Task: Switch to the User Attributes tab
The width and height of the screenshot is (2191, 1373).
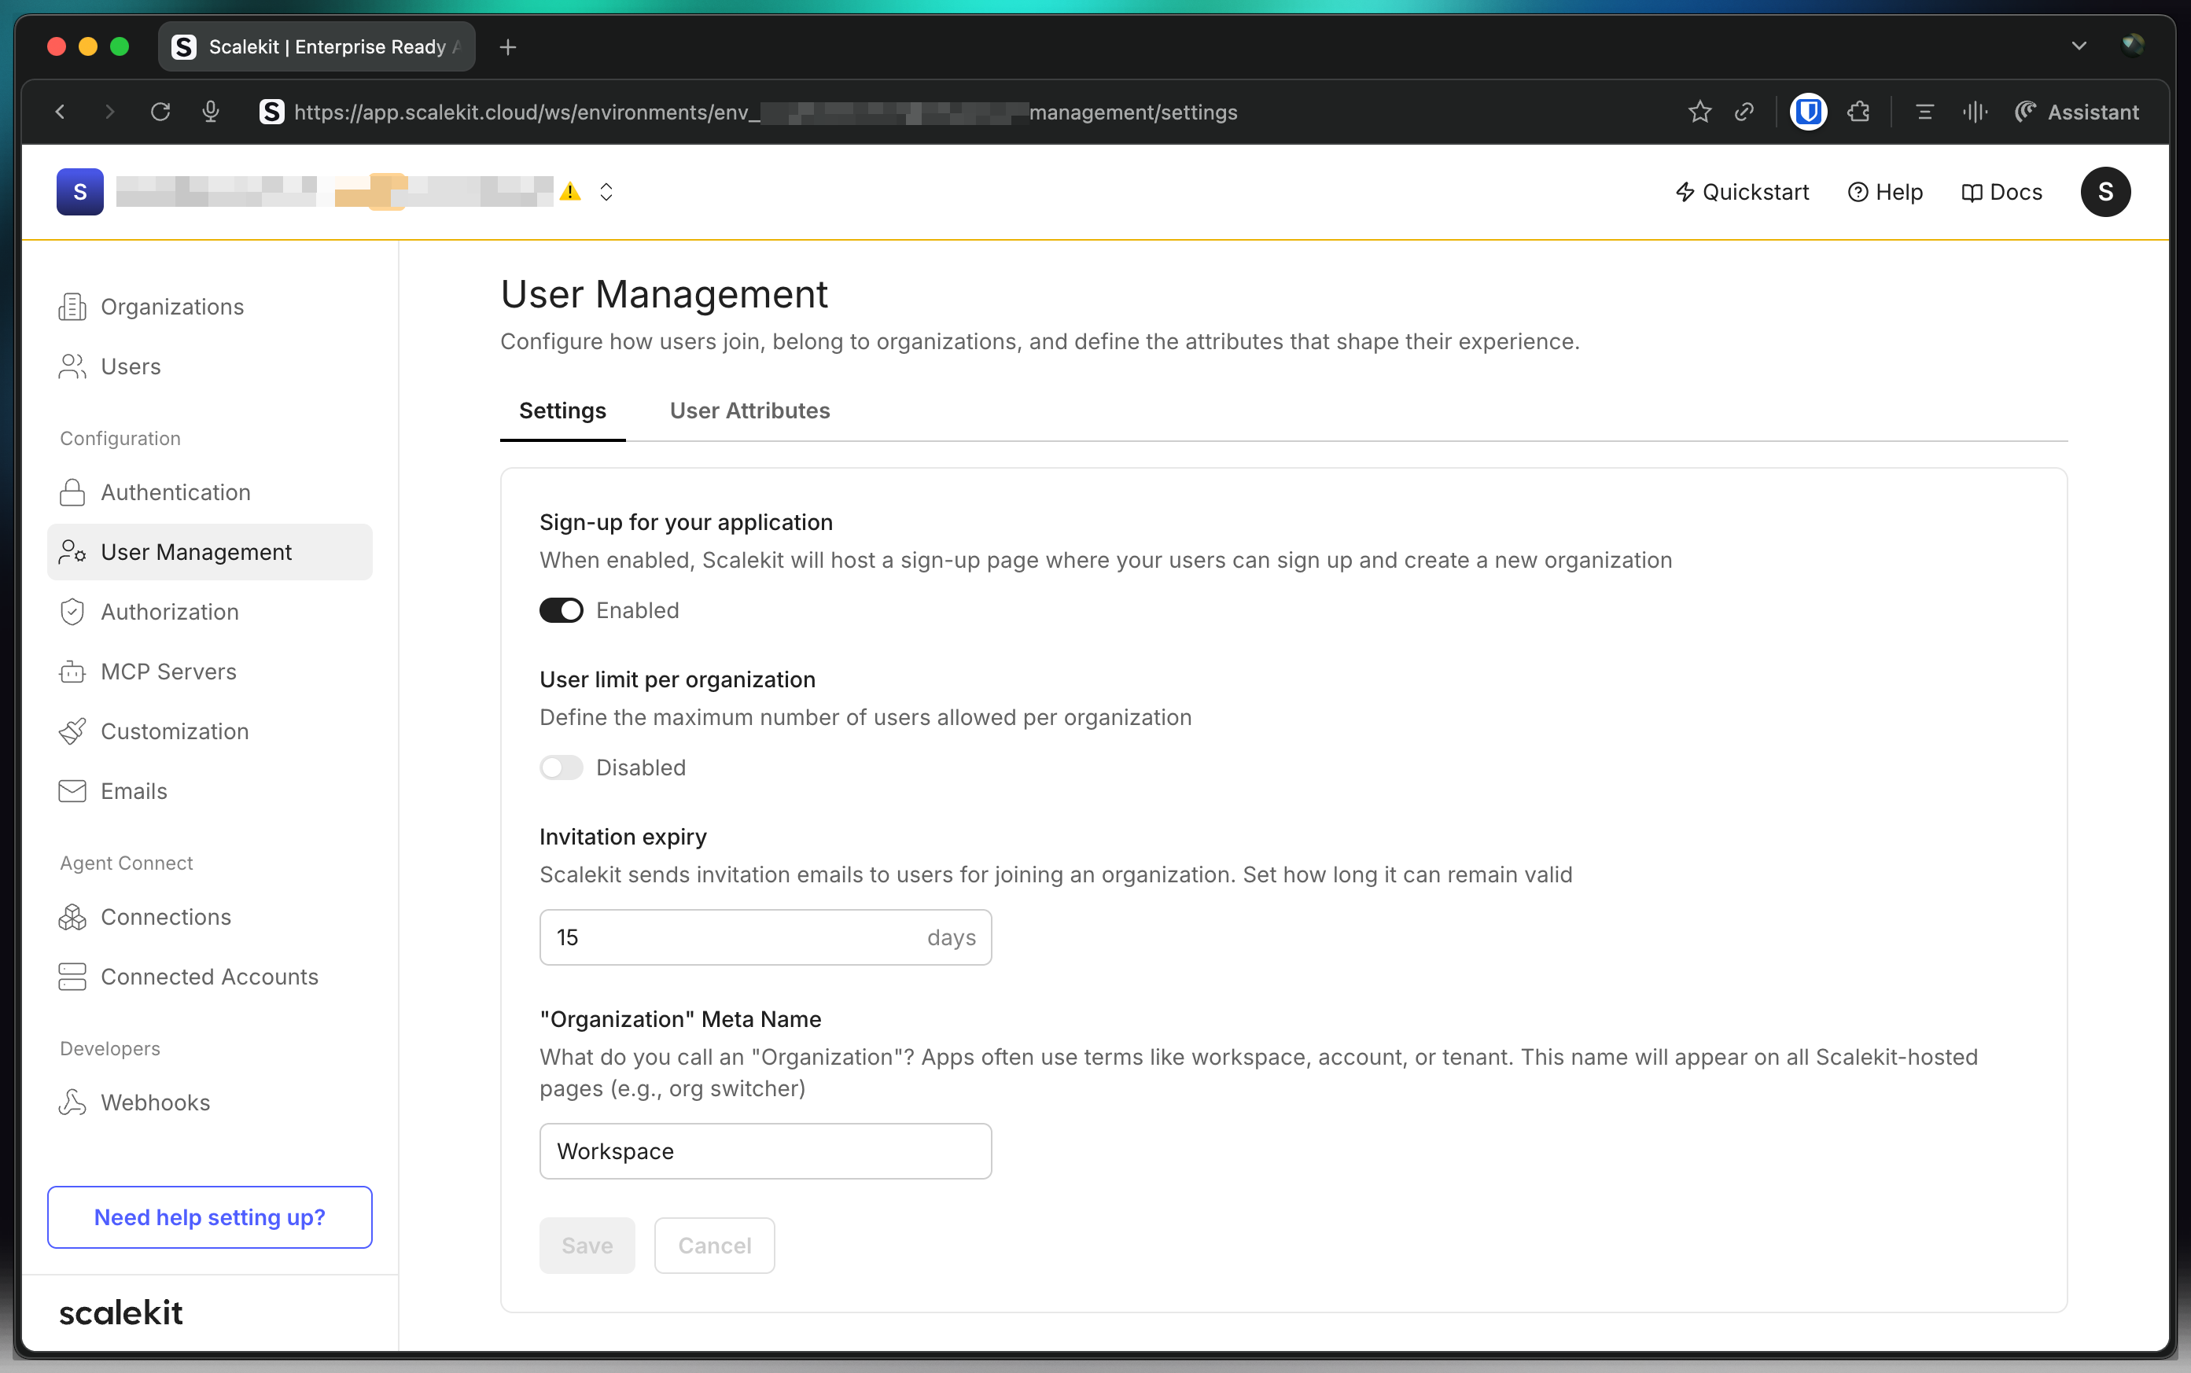Action: point(749,410)
